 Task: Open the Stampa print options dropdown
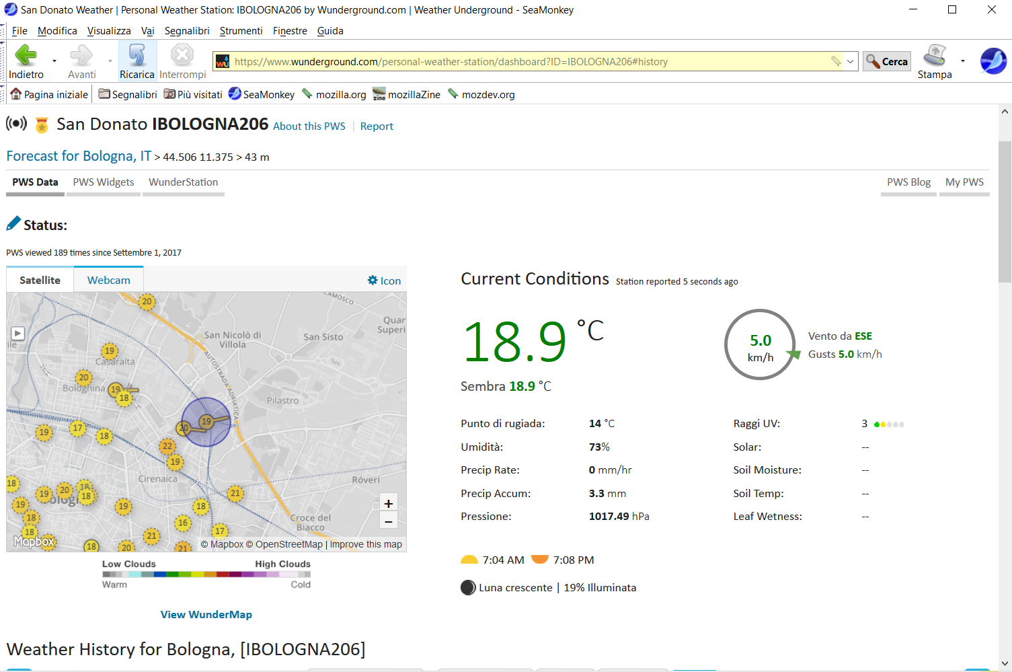963,61
